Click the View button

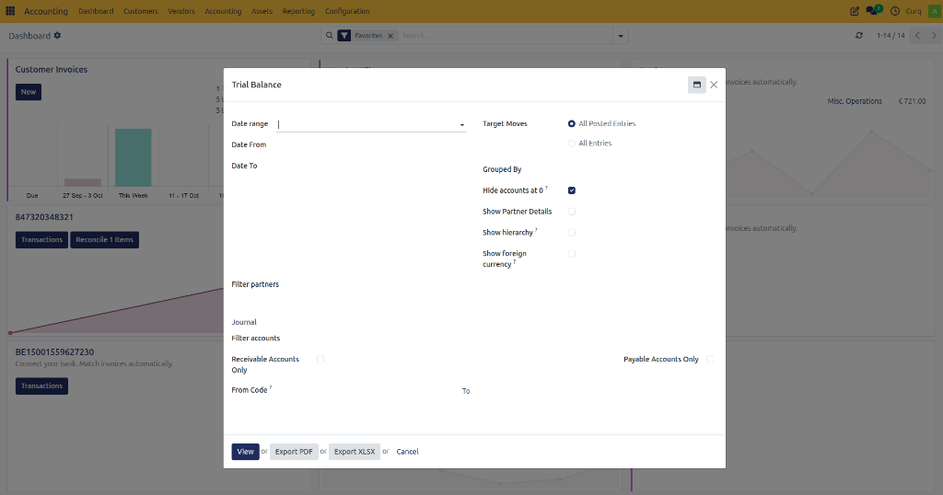(x=245, y=452)
